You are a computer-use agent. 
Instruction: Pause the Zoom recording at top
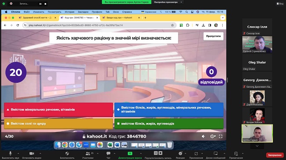pos(40,4)
